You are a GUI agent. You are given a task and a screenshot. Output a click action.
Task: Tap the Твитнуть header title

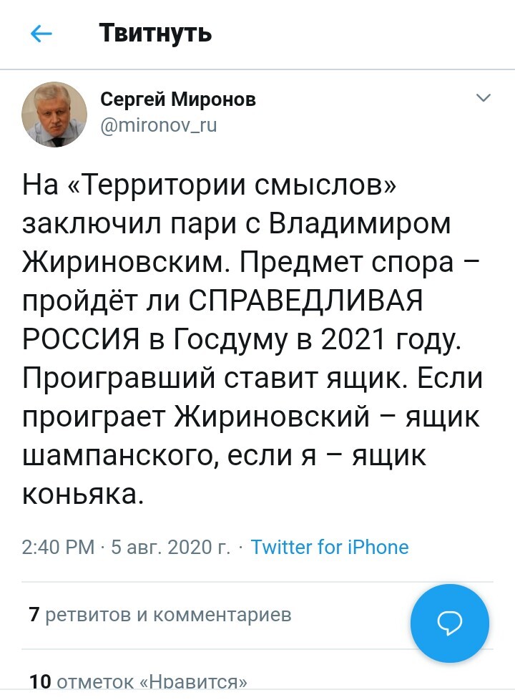coord(155,33)
